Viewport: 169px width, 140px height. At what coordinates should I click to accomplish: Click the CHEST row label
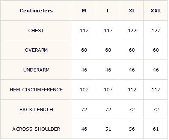pos(36,31)
